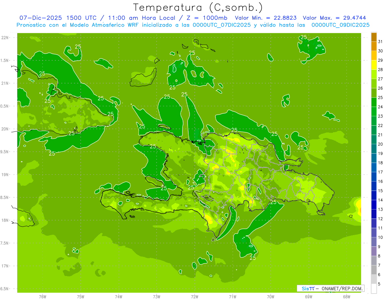This screenshot has width=389, height=301.
Task: Click the valid-until time '0000UTC_09DIC2025'
Action: click(340, 25)
